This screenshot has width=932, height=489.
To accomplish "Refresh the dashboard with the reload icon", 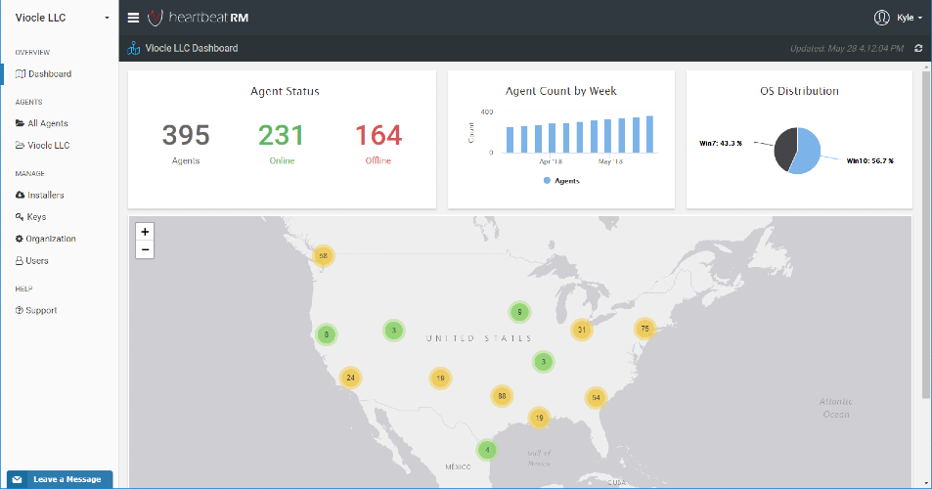I will coord(918,48).
